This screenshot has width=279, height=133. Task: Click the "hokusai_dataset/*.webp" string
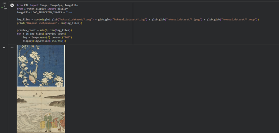coord(239,20)
